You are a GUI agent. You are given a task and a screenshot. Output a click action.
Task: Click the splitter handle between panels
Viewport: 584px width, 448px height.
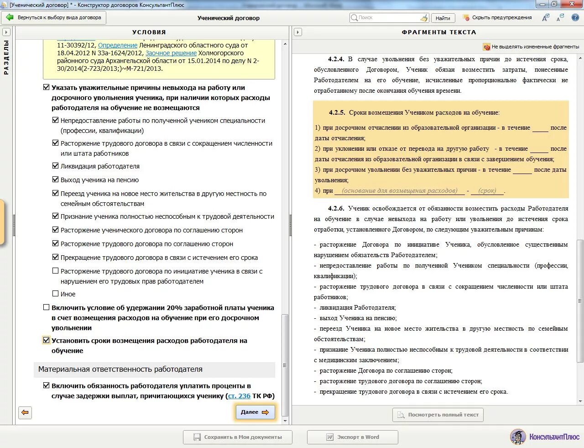pos(291,225)
